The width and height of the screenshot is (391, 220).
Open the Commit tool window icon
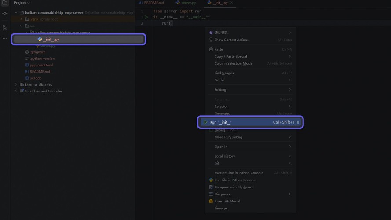tap(5, 14)
